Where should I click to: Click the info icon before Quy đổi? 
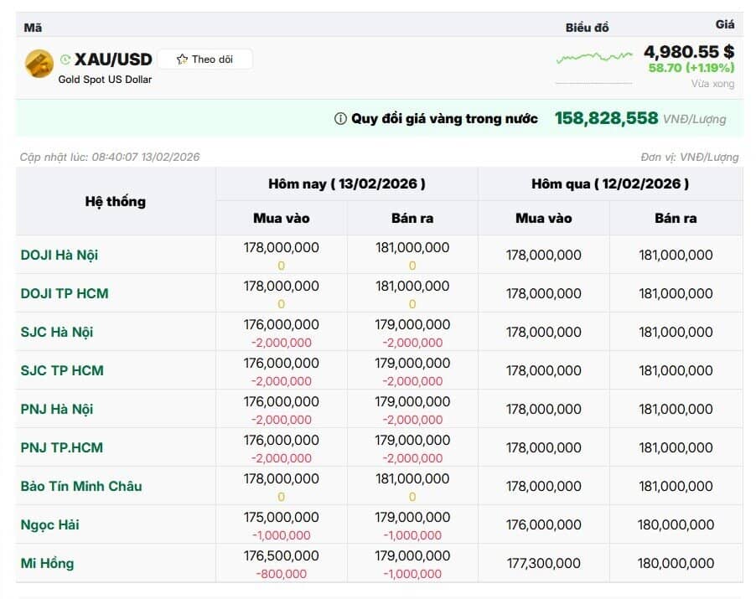coord(340,119)
